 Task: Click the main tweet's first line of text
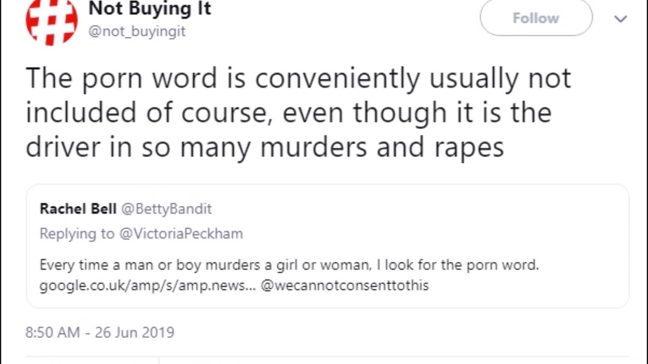point(298,78)
